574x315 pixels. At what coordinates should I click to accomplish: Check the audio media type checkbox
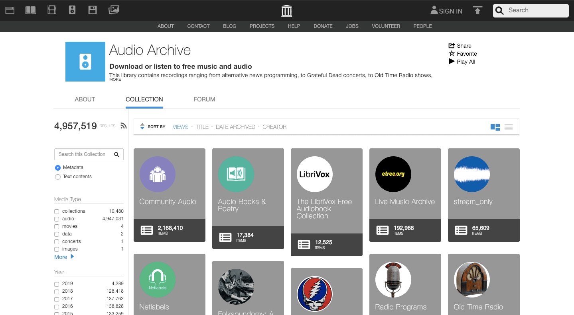(57, 219)
